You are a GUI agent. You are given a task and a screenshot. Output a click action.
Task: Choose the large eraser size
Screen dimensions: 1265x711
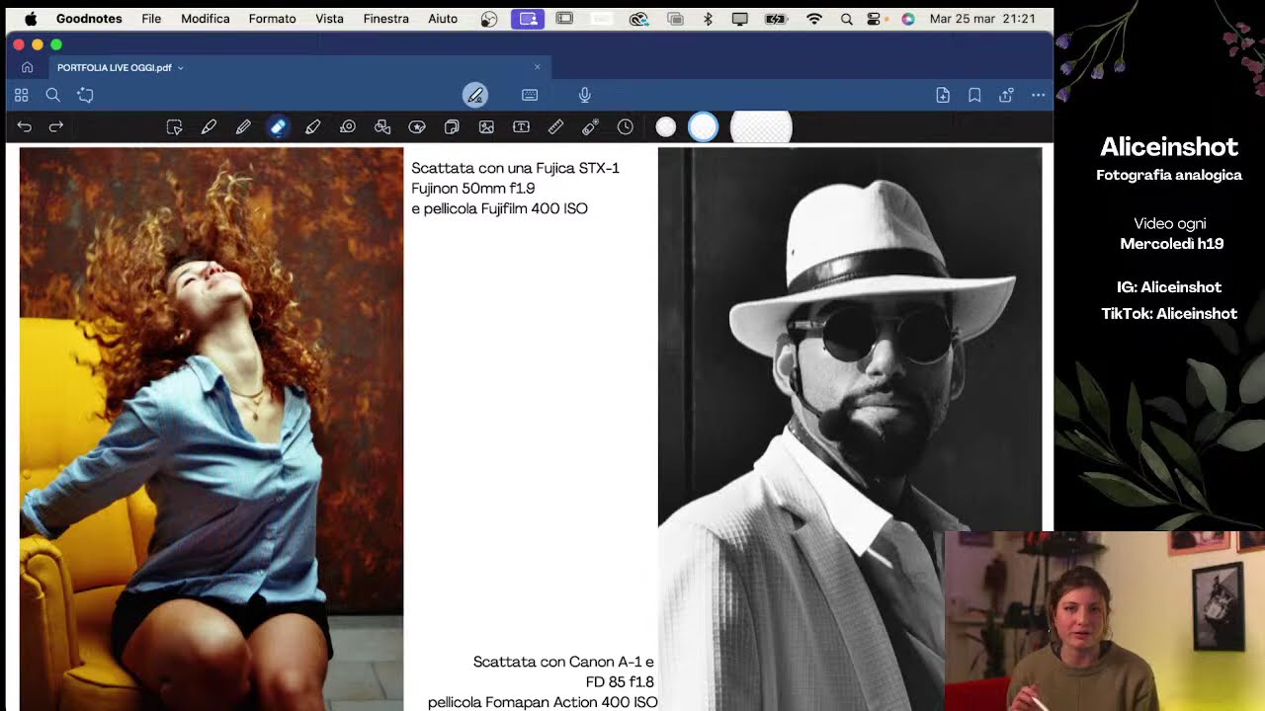coord(761,126)
